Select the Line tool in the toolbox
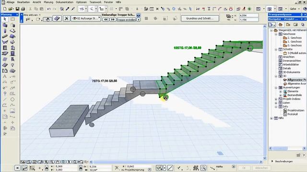The width and height of the screenshot is (307, 172). pyautogui.click(x=5, y=99)
